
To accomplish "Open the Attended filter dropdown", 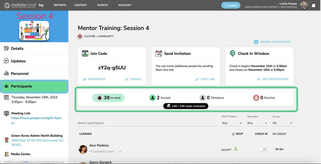I will pyautogui.click(x=258, y=123).
